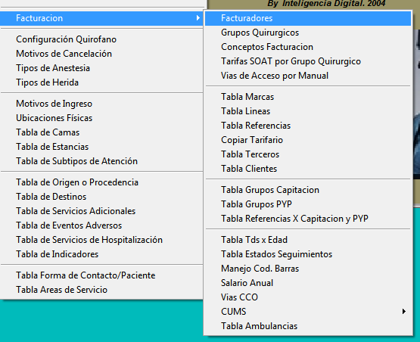The height and width of the screenshot is (342, 420).
Task: Select Tabla Grupos PYP
Action: tap(308, 204)
